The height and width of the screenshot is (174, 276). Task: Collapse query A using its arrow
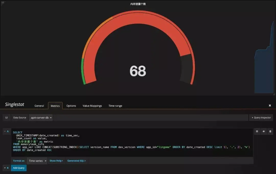pyautogui.click(x=5, y=131)
